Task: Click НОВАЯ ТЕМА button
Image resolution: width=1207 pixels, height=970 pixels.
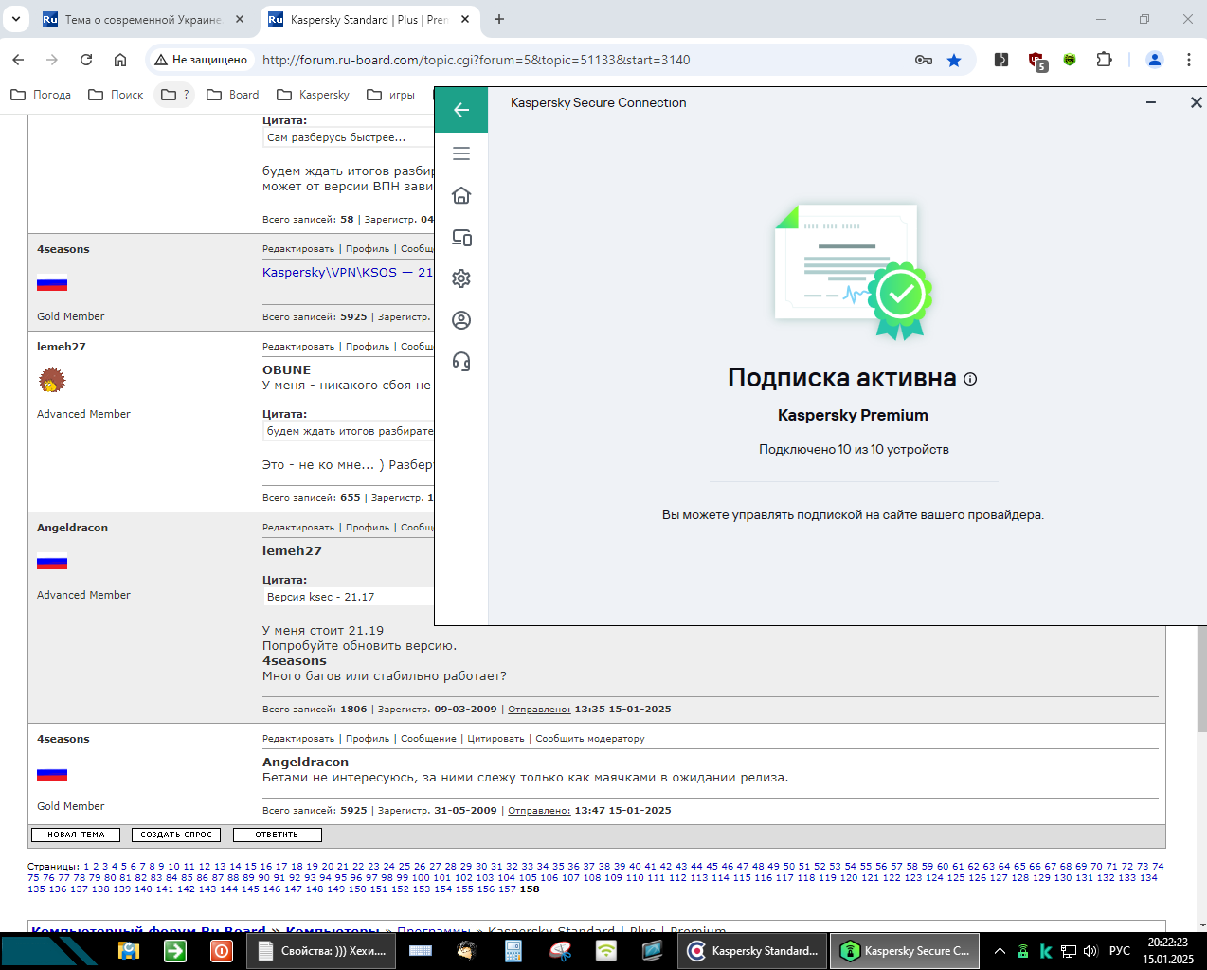Action: [x=76, y=835]
